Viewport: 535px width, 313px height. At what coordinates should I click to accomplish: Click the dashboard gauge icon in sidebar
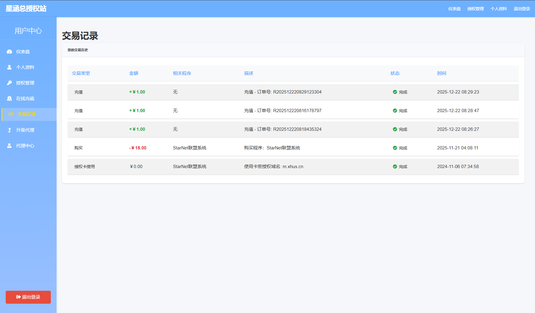(9, 52)
